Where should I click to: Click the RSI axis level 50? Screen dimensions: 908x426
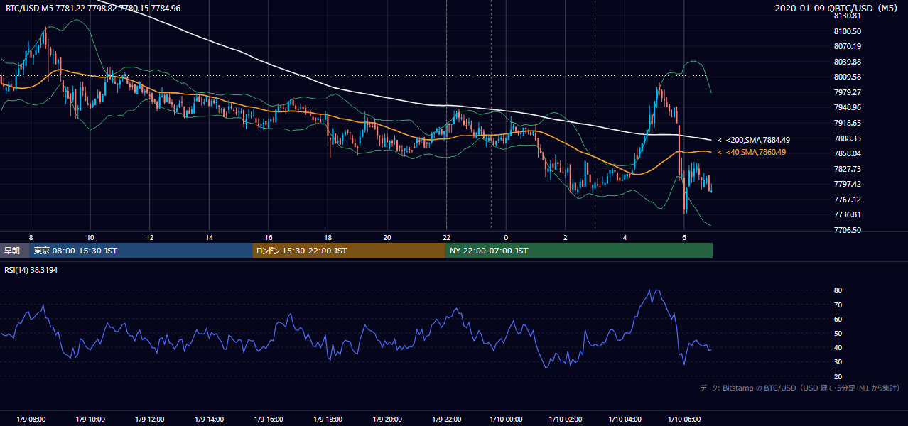(838, 333)
